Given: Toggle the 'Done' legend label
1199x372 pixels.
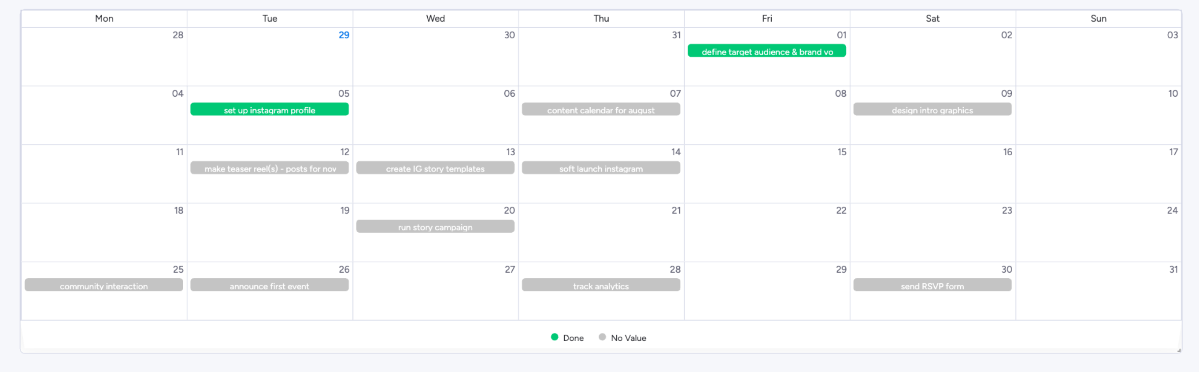Looking at the screenshot, I should 573,338.
